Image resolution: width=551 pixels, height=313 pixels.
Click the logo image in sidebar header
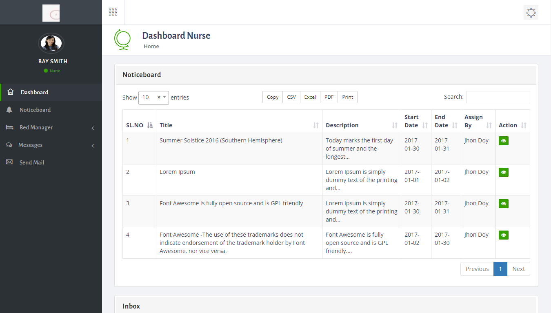coord(51,13)
